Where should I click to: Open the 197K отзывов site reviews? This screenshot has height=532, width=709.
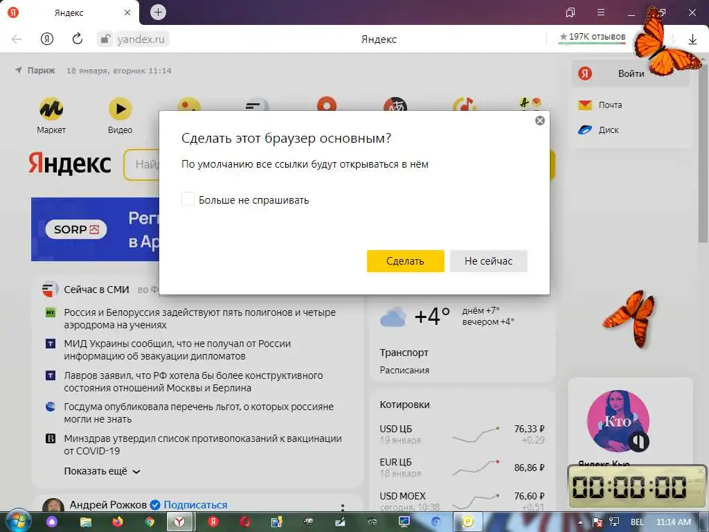click(x=593, y=37)
